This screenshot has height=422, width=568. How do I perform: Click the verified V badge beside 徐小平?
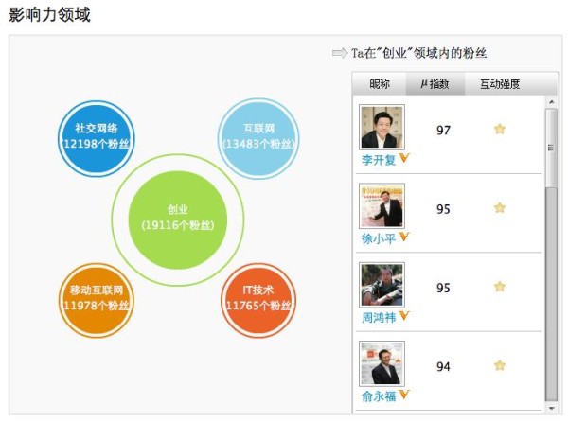(404, 237)
